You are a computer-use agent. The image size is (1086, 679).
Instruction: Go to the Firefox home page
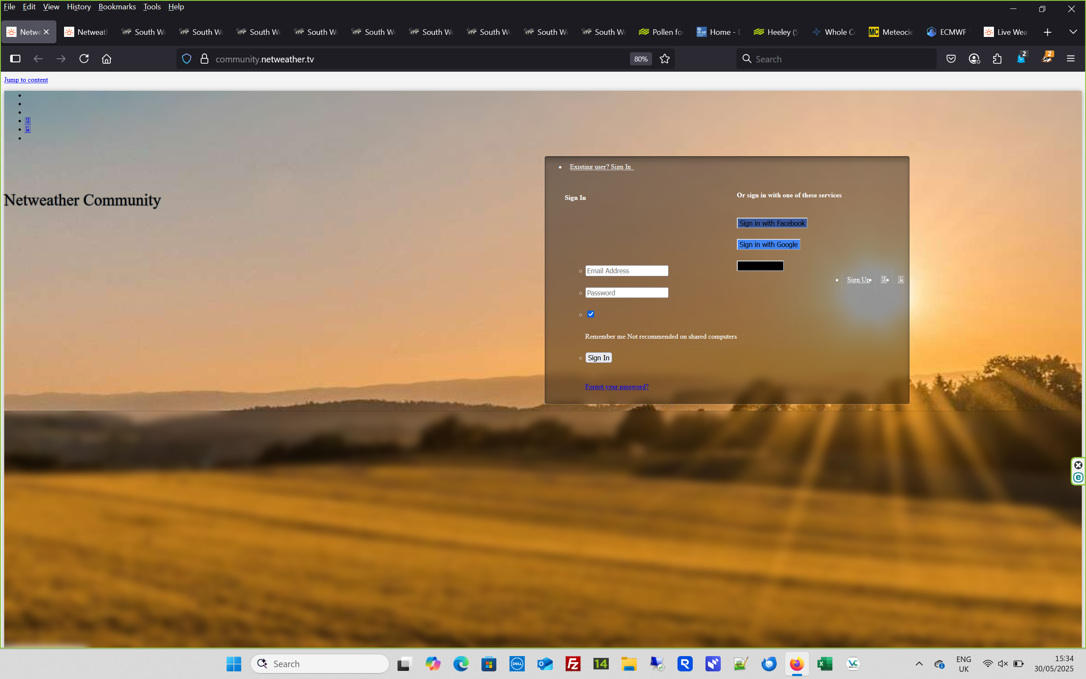(106, 59)
